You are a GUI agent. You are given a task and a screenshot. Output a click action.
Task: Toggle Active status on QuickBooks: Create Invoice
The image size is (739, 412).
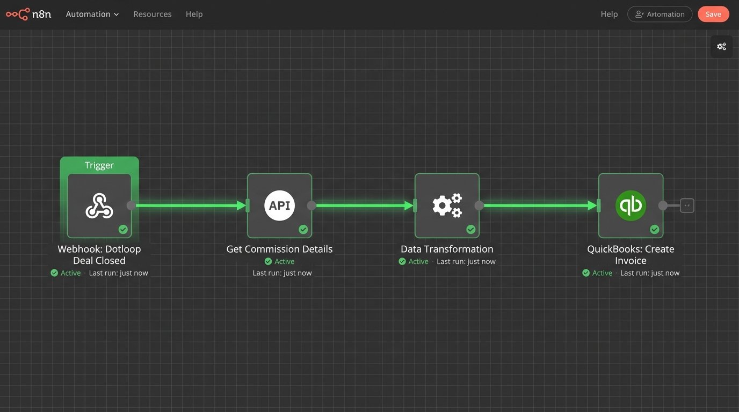point(597,273)
